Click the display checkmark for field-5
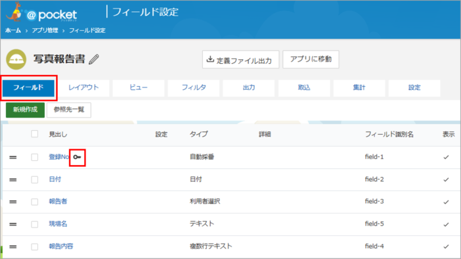Viewport: 461px width, 259px height. click(x=446, y=224)
